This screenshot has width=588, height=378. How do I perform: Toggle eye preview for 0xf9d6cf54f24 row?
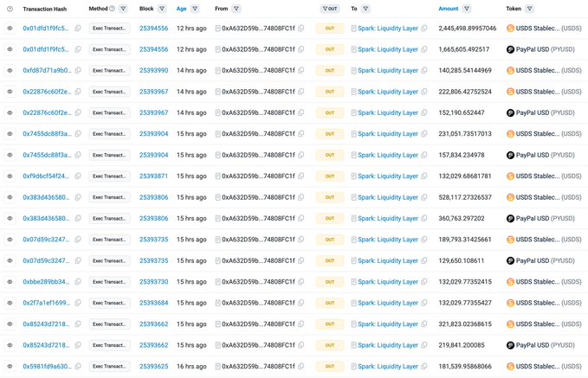pyautogui.click(x=10, y=176)
